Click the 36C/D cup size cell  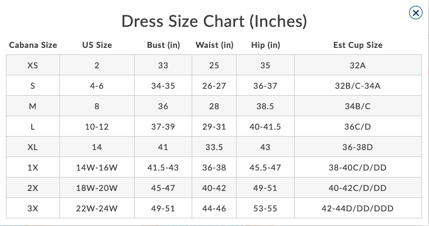(x=358, y=126)
